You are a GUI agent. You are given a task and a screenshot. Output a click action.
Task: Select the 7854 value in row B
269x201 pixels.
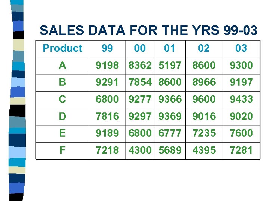(140, 82)
